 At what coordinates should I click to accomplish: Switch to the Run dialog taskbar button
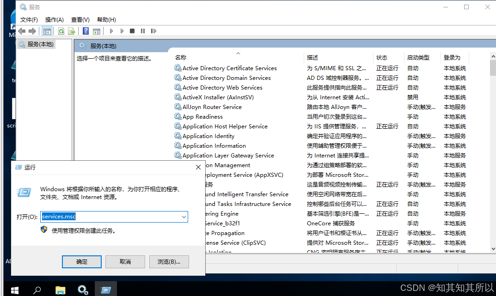(x=106, y=290)
